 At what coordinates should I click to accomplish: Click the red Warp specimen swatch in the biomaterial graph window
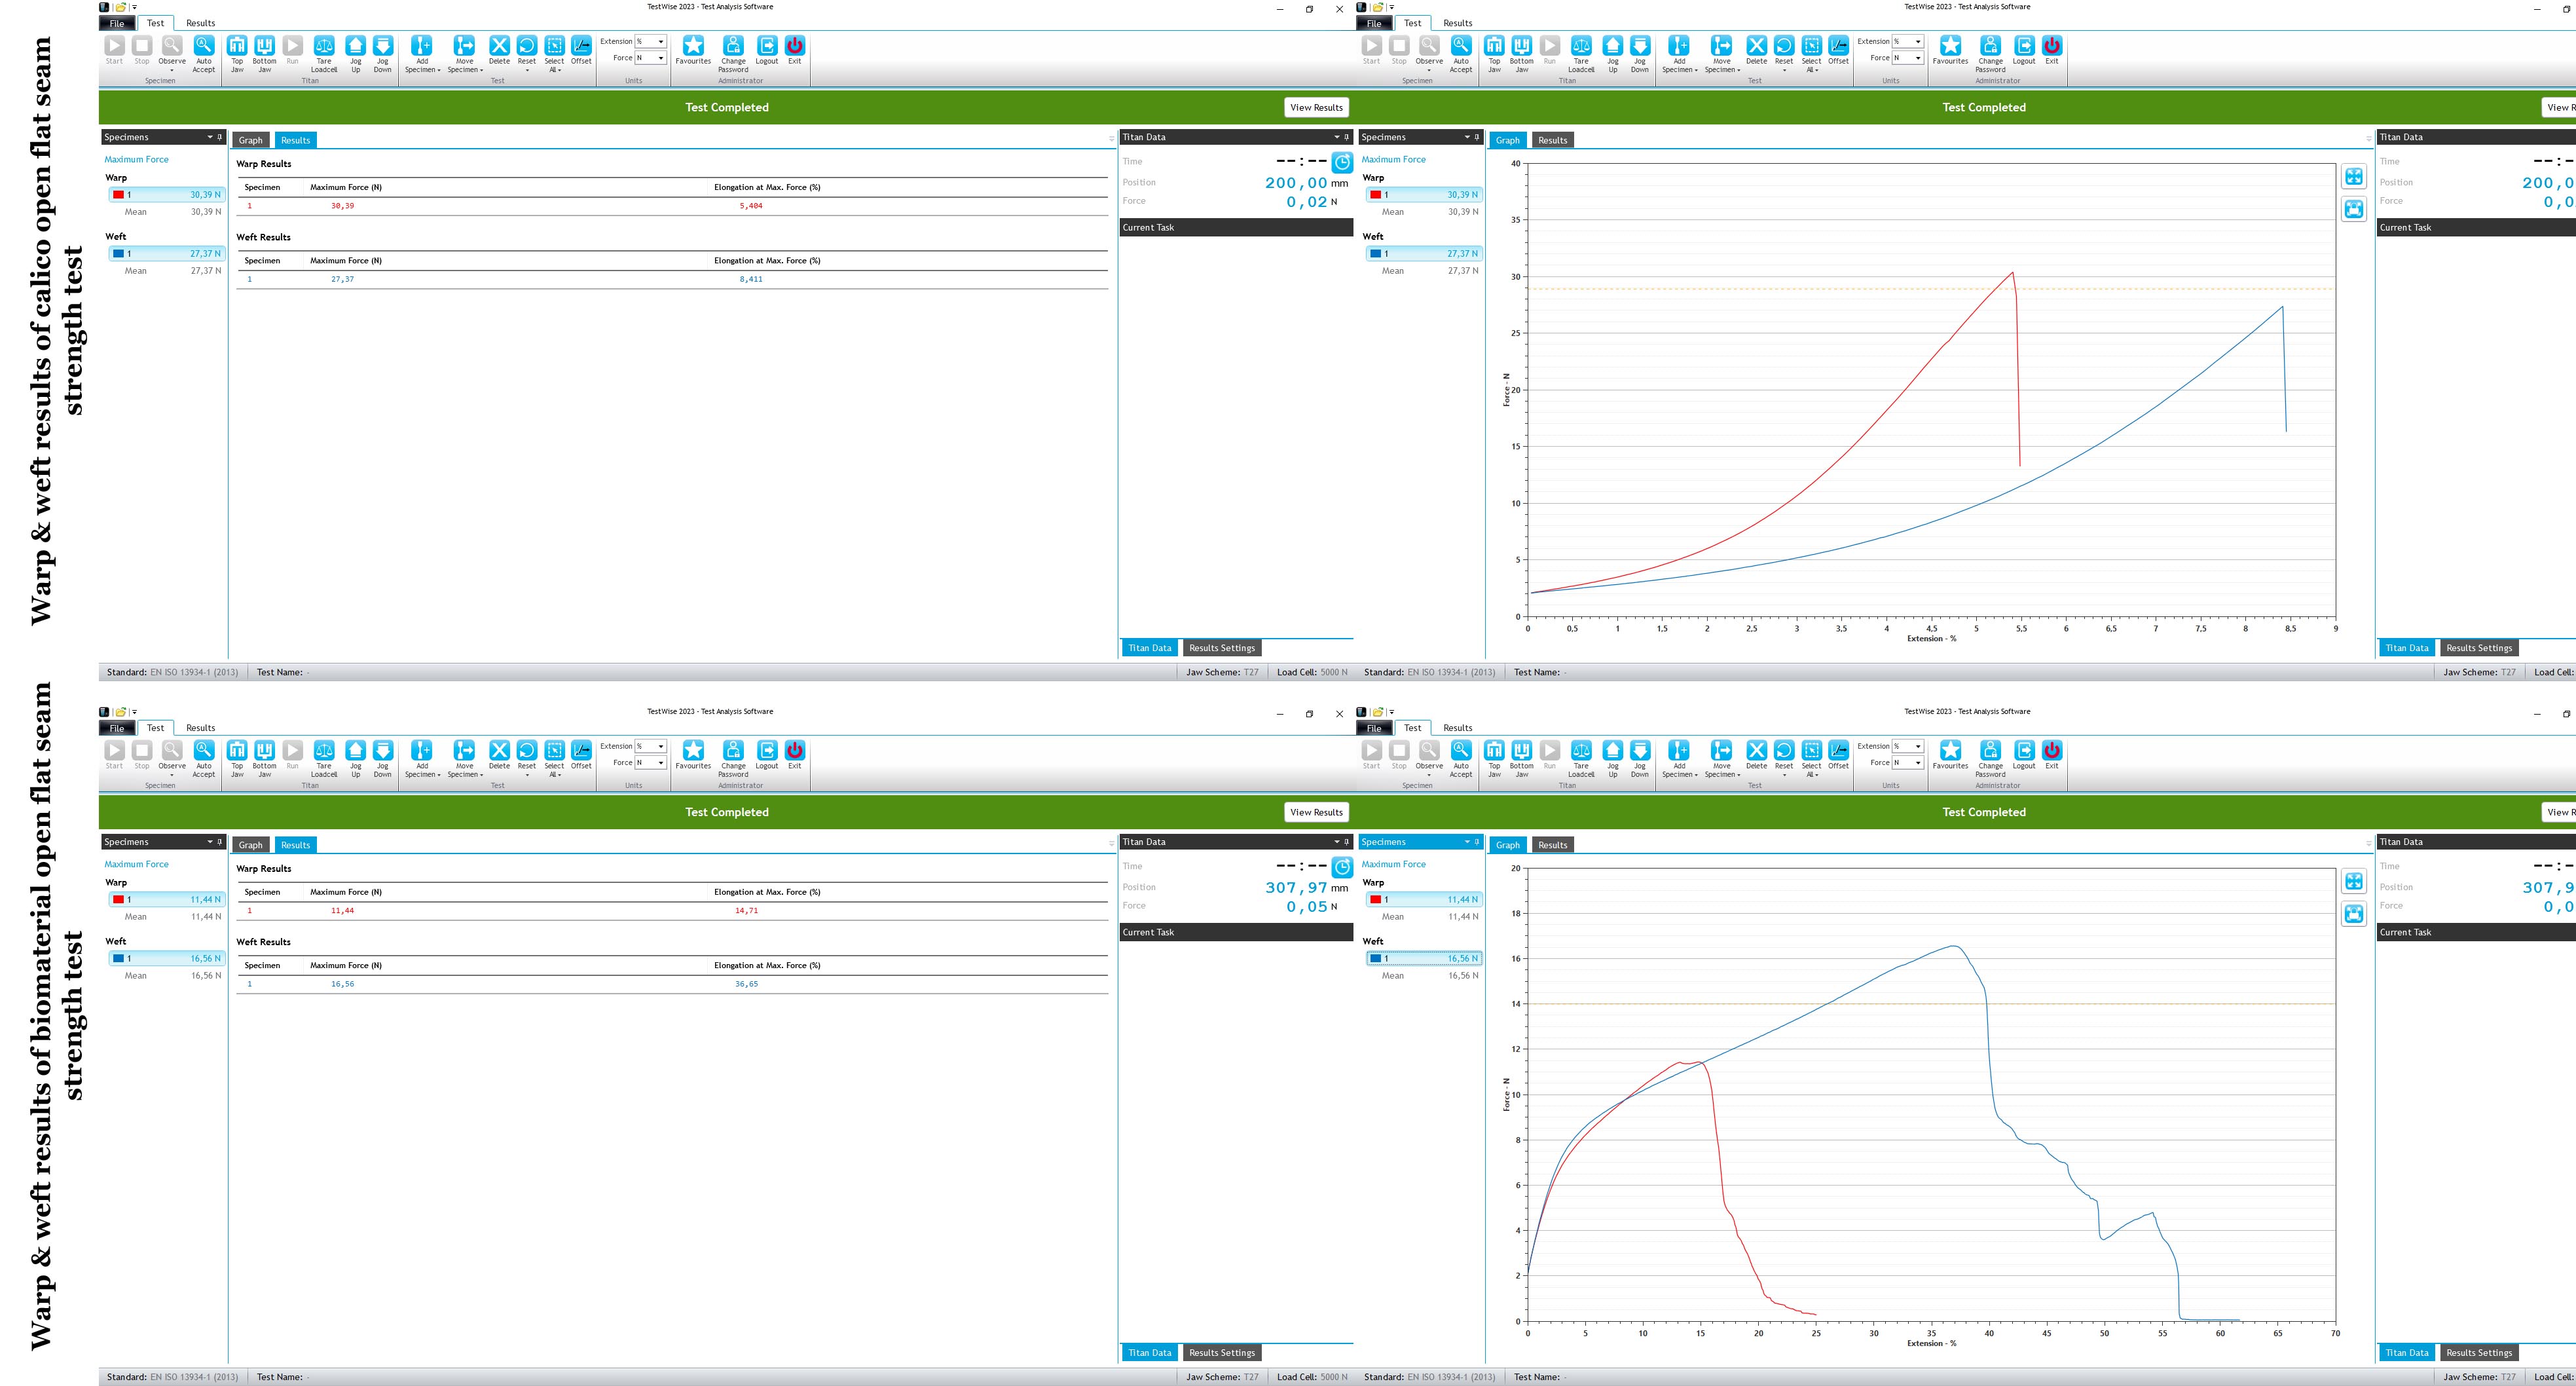pyautogui.click(x=1375, y=899)
